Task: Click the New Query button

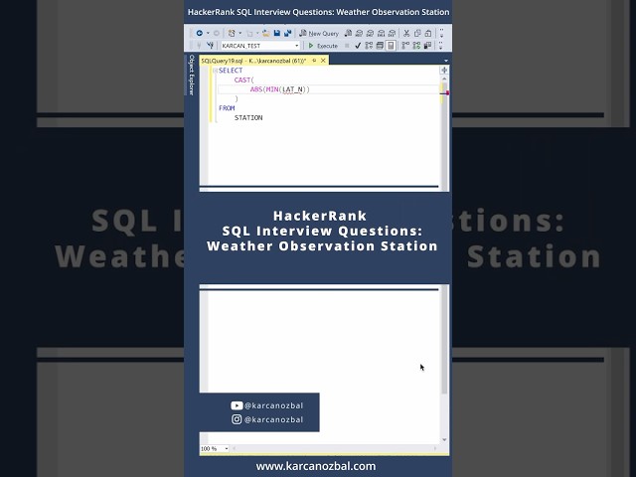Action: pyautogui.click(x=319, y=33)
